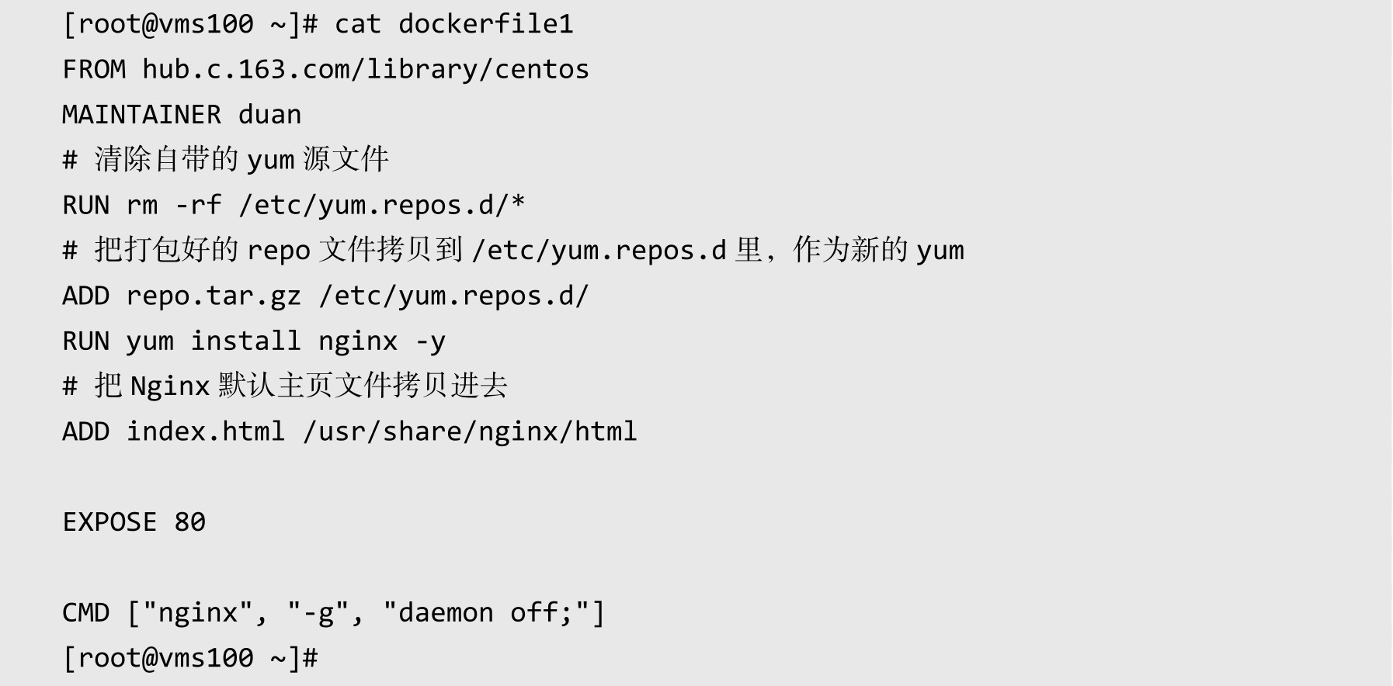Click the comment about copying repo file
This screenshot has height=686, width=1393.
pos(513,250)
